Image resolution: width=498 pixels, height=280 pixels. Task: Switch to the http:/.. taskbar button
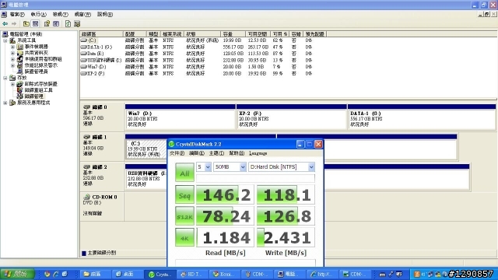click(321, 275)
